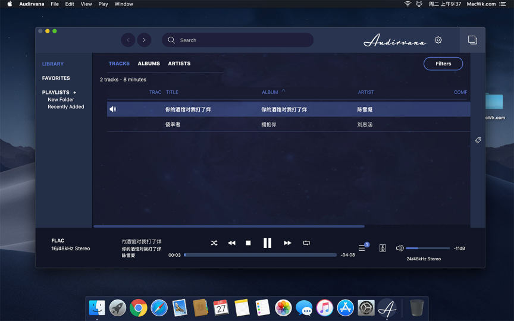Open the Edit menu
This screenshot has height=321, width=514.
click(x=70, y=4)
